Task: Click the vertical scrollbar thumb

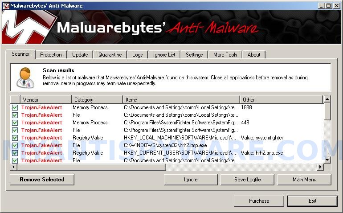Action: [327, 111]
